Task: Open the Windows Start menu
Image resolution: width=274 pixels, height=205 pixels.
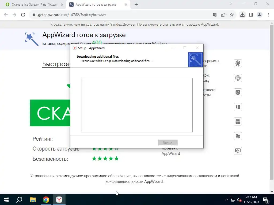Action: pyautogui.click(x=6, y=200)
